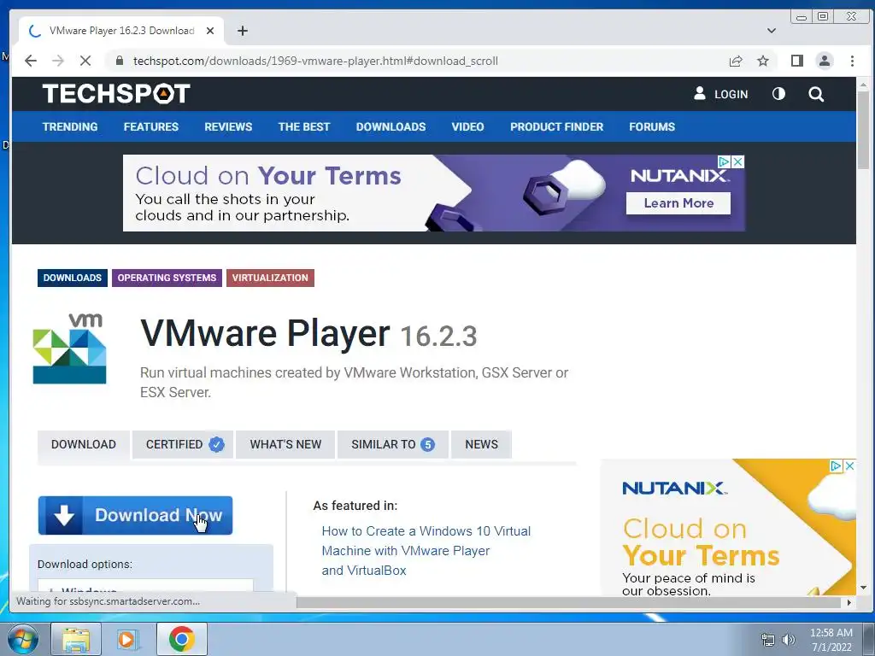Click the Download Now button
Viewport: 875px width, 656px height.
(x=136, y=515)
